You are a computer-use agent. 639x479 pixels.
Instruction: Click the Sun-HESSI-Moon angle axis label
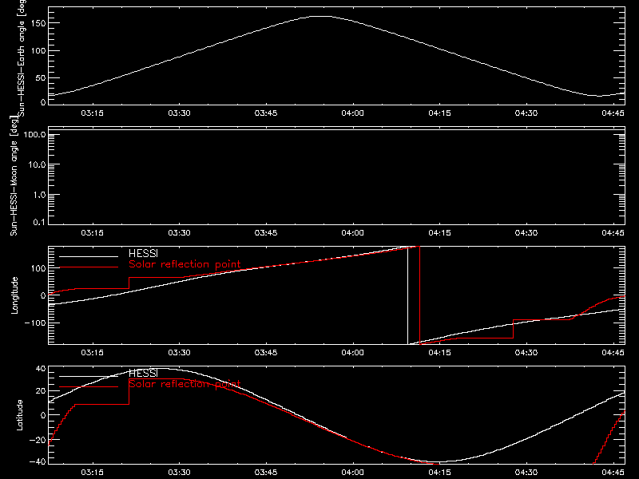[14, 176]
